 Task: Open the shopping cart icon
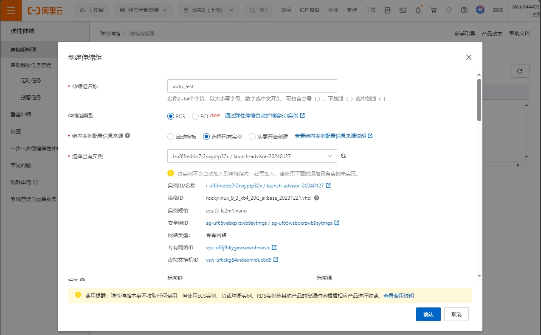(434, 10)
